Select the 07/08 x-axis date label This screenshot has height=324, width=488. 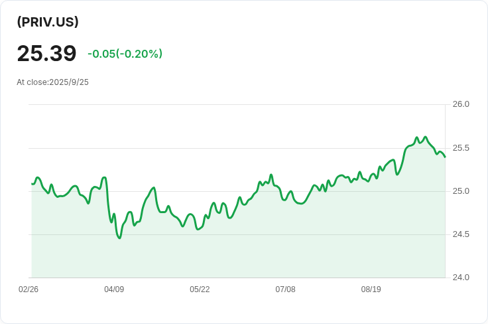coord(285,289)
